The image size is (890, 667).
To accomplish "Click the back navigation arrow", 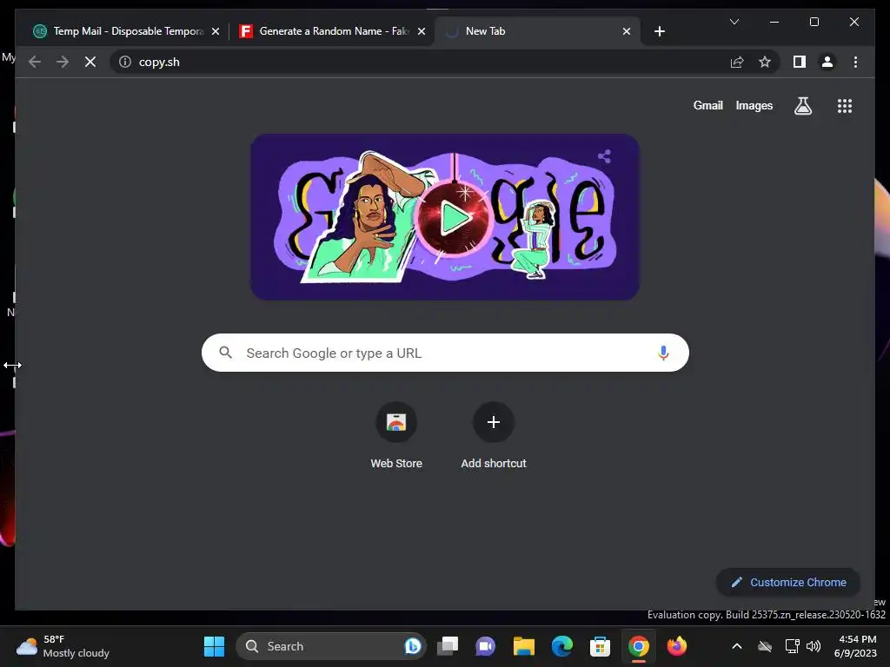I will [x=35, y=62].
